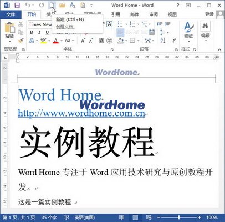
Task: Sort paragraphs with the A-Z icon
Action: [x=163, y=41]
